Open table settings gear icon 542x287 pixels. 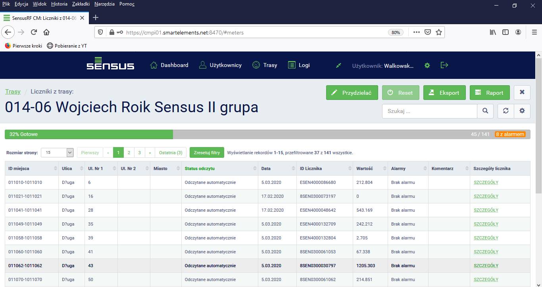tap(522, 111)
